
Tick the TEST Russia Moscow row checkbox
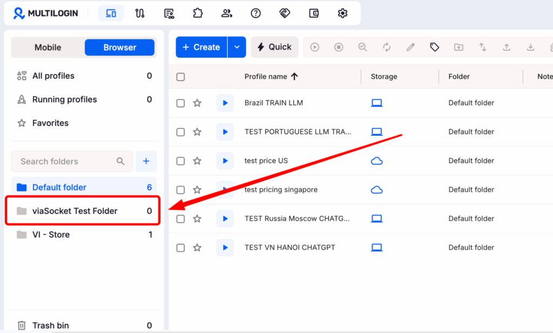(180, 219)
